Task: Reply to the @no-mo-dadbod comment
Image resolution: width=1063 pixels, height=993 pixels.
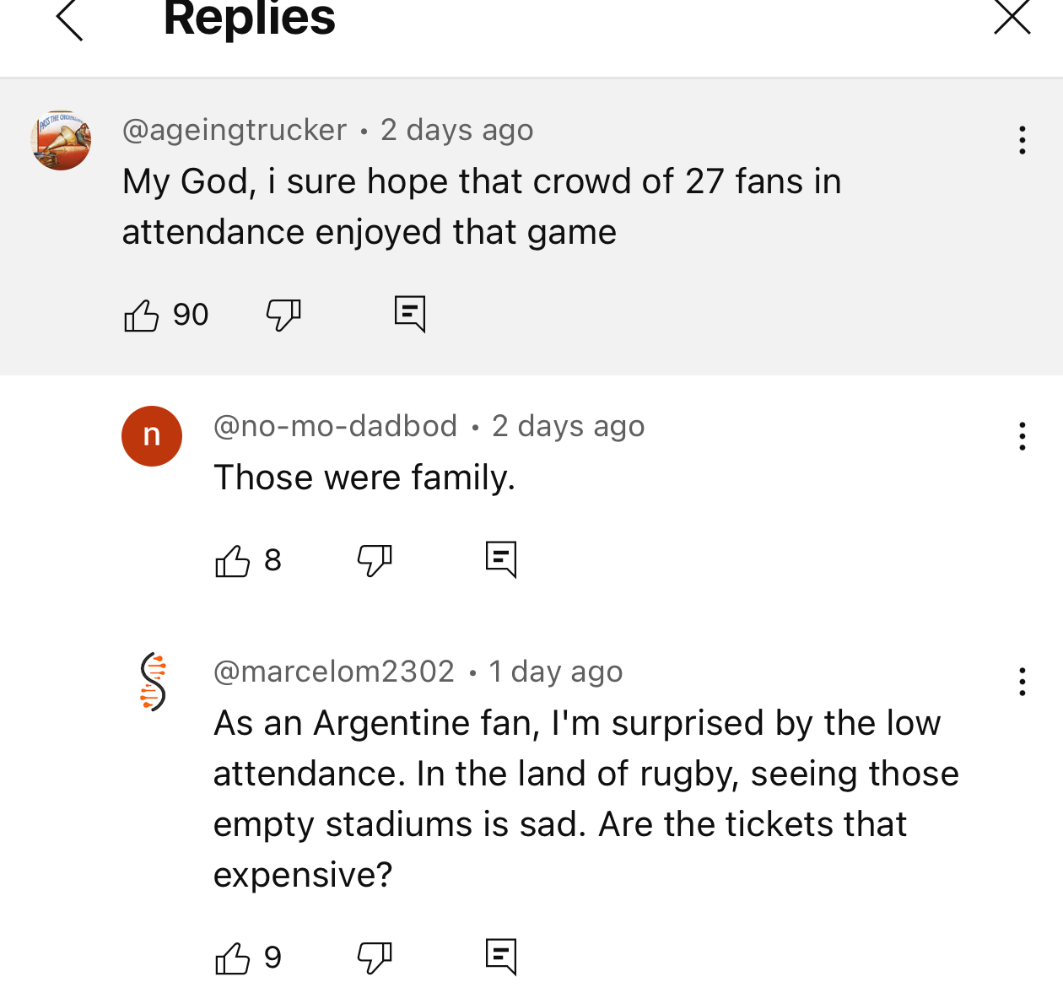Action: click(x=501, y=559)
